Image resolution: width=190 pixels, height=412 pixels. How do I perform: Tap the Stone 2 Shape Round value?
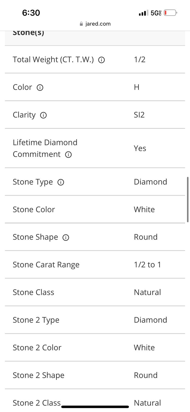[x=146, y=375]
